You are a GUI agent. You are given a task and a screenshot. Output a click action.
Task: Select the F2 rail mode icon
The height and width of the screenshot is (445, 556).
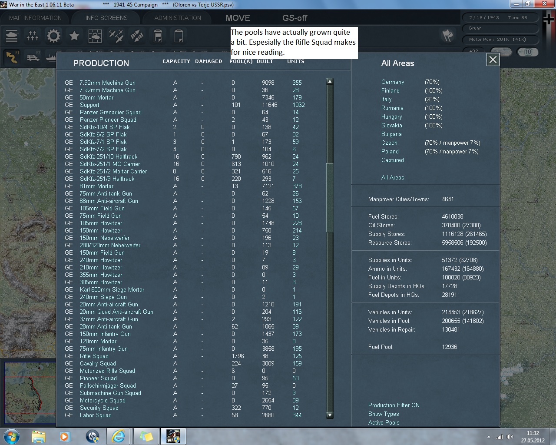[x=33, y=57]
